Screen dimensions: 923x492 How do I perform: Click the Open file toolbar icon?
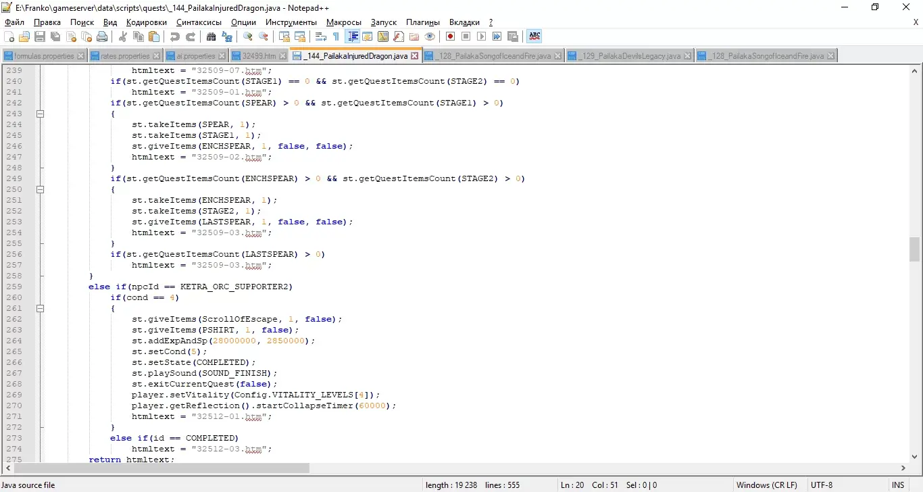tap(24, 36)
